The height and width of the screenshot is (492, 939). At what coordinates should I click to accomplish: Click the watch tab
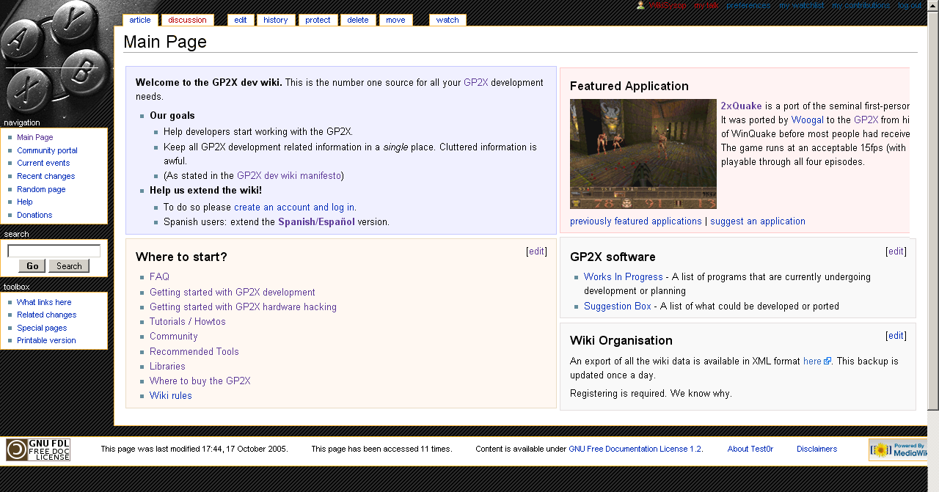(447, 20)
